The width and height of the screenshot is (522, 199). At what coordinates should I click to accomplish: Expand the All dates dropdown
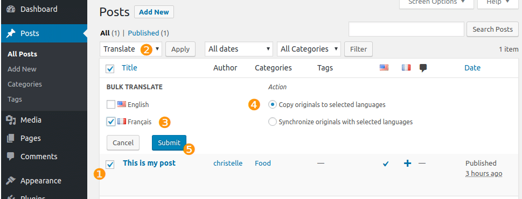click(239, 49)
